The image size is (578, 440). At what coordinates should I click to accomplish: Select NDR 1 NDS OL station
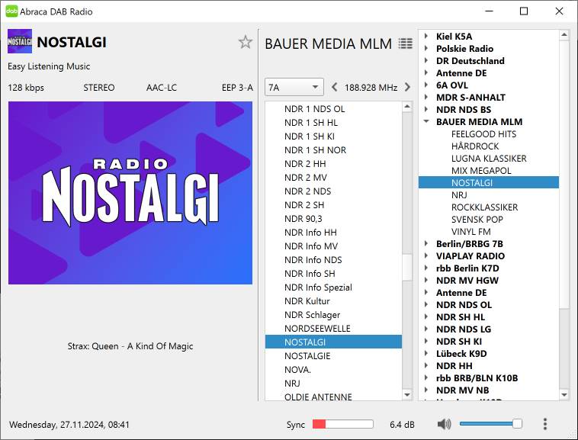[314, 109]
